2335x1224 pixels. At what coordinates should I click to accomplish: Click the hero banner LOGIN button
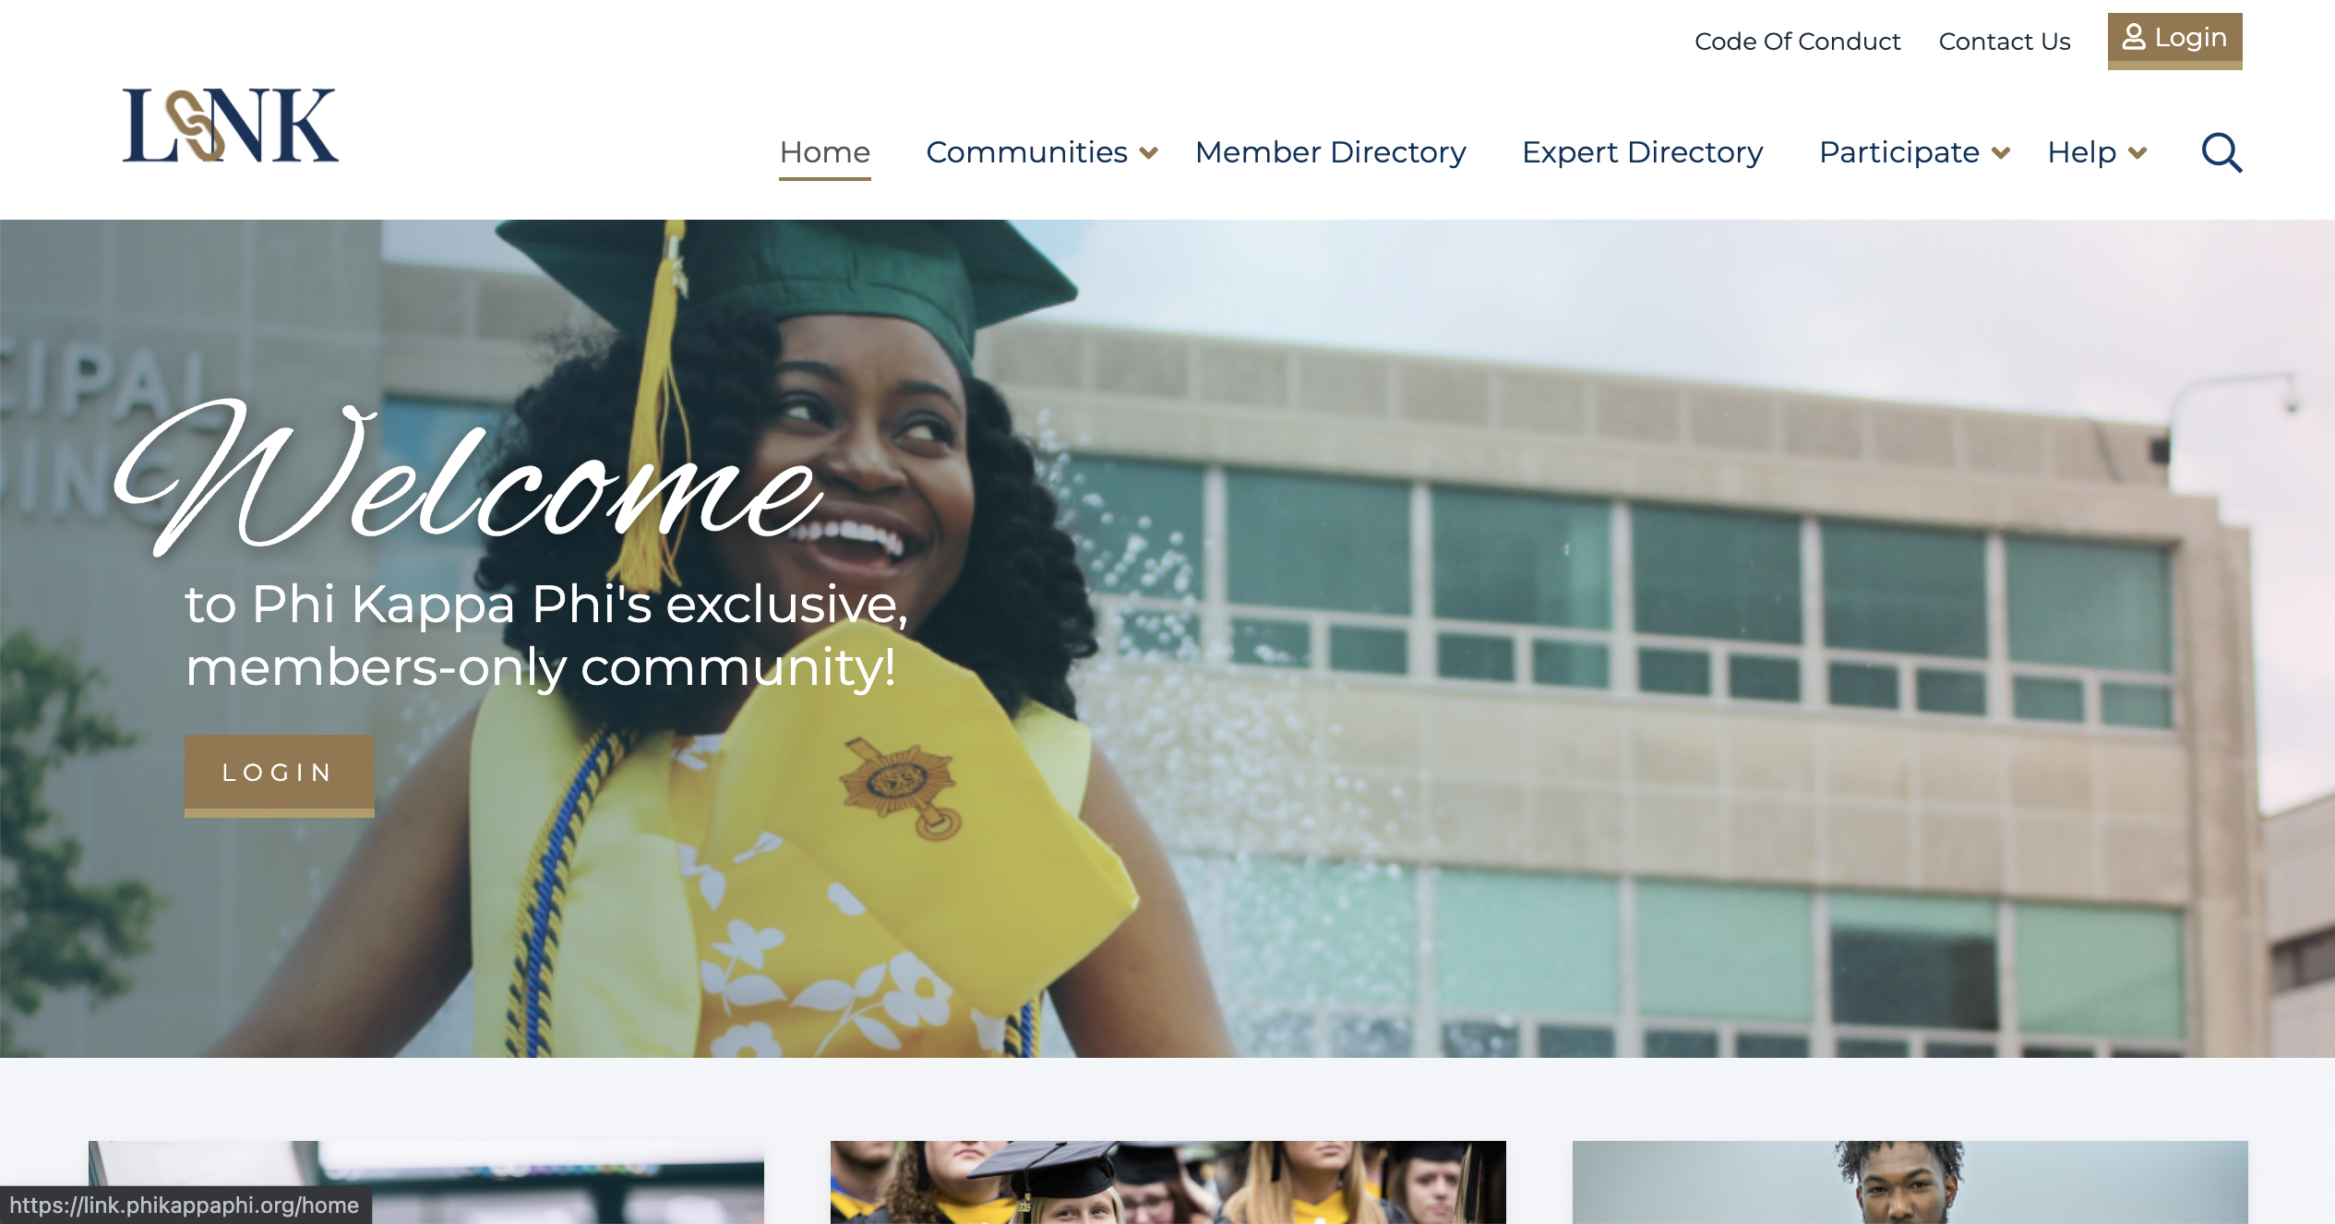click(279, 775)
